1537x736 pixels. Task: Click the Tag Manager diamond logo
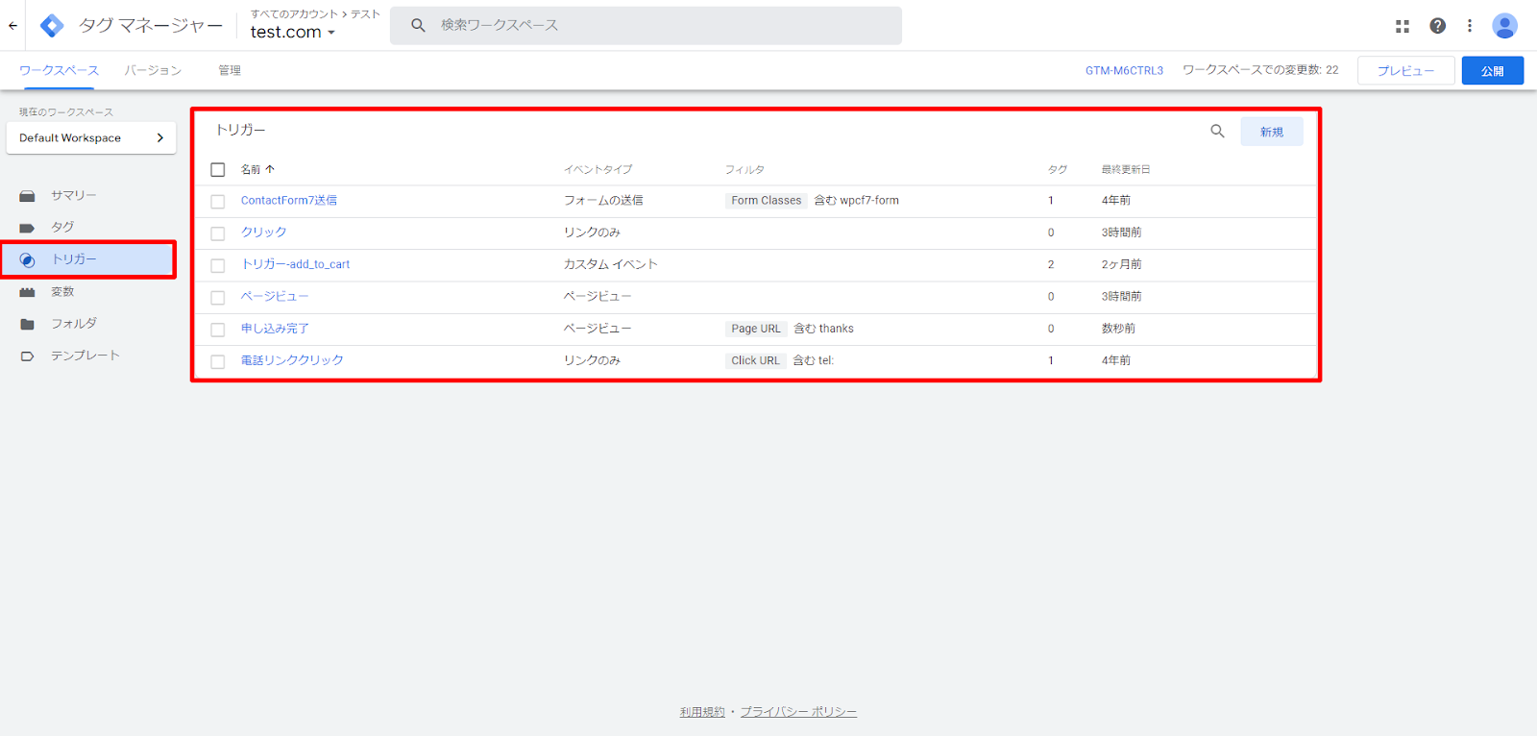pyautogui.click(x=52, y=26)
